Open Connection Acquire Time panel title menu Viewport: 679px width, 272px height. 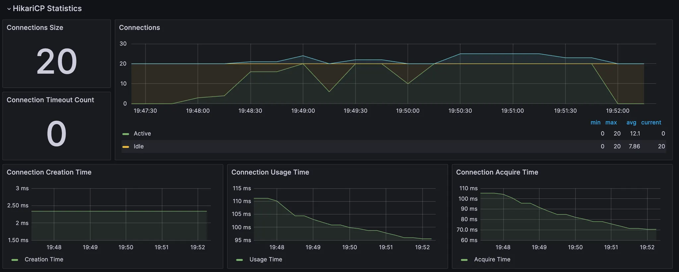point(497,172)
